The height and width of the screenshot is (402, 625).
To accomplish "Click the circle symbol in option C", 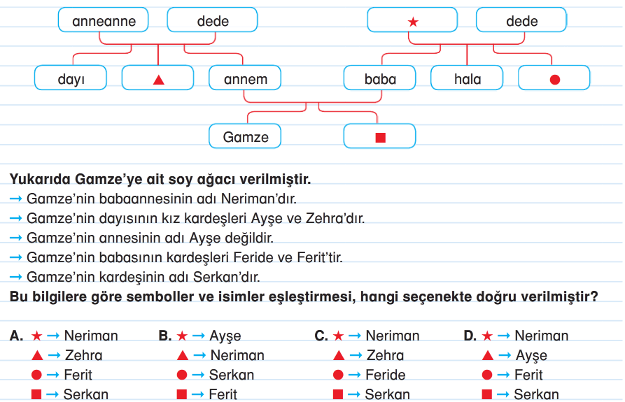I will point(338,375).
